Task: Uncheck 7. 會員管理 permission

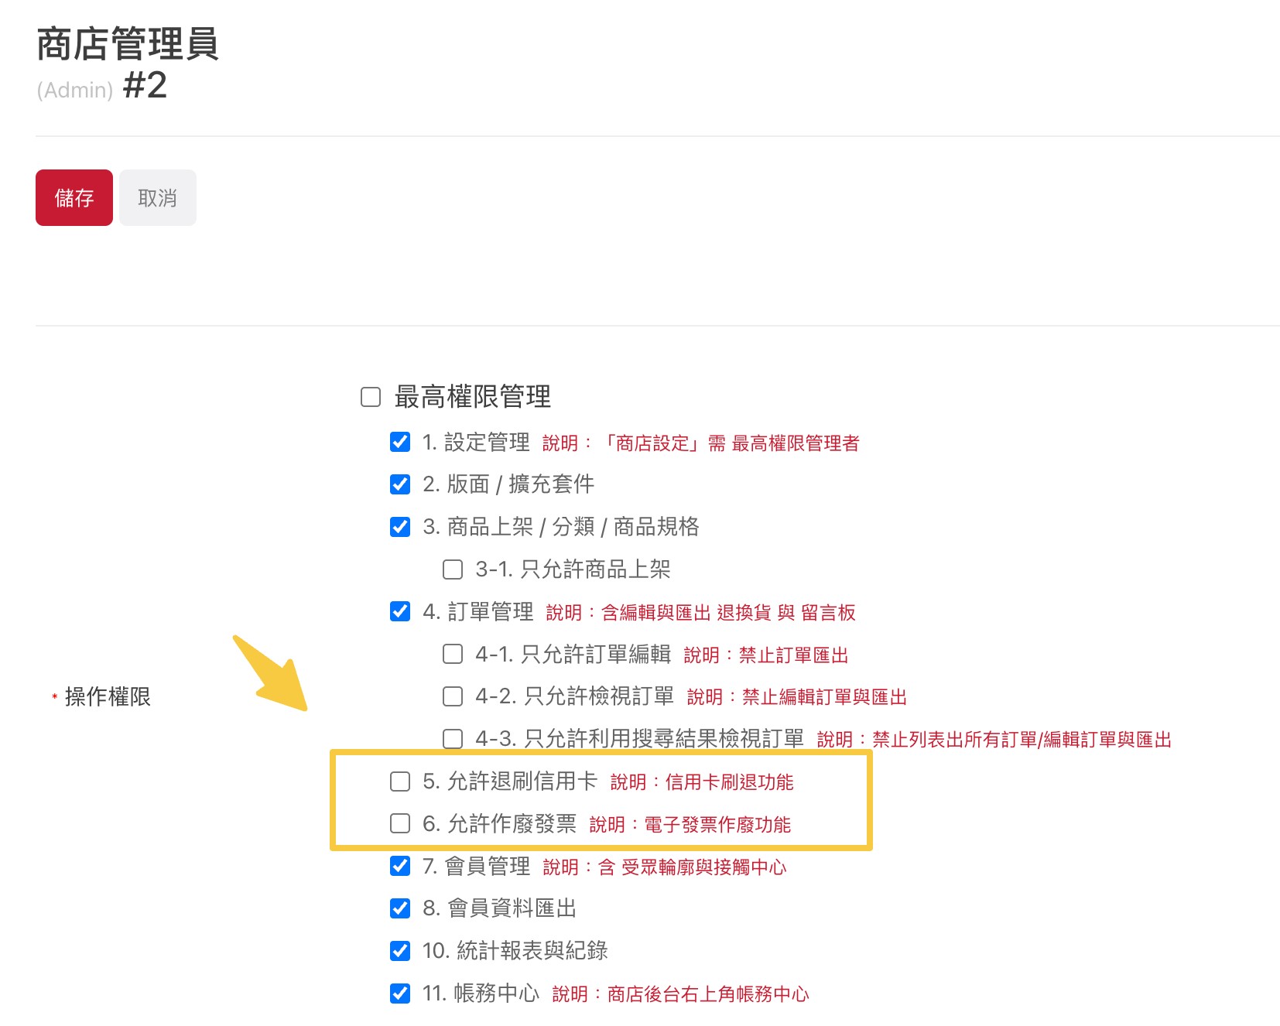Action: pos(400,866)
